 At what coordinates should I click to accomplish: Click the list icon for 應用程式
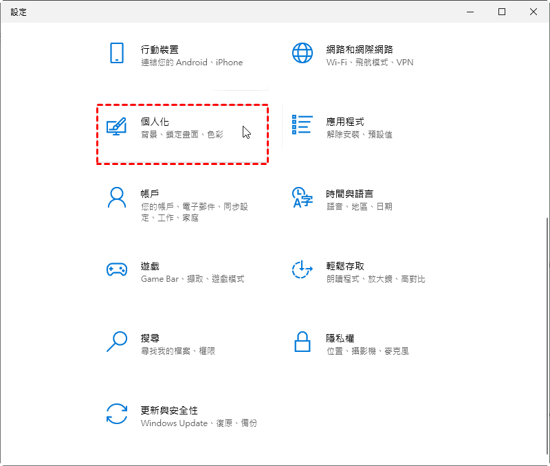pyautogui.click(x=302, y=125)
